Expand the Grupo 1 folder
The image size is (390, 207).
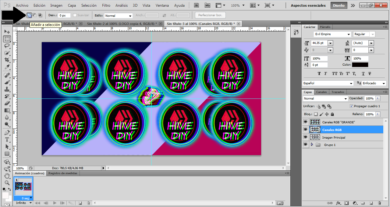point(312,145)
